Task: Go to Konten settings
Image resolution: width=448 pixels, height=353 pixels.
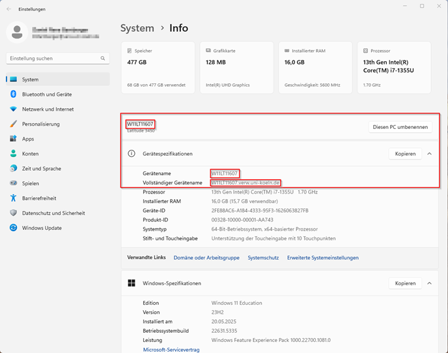Action: point(58,154)
